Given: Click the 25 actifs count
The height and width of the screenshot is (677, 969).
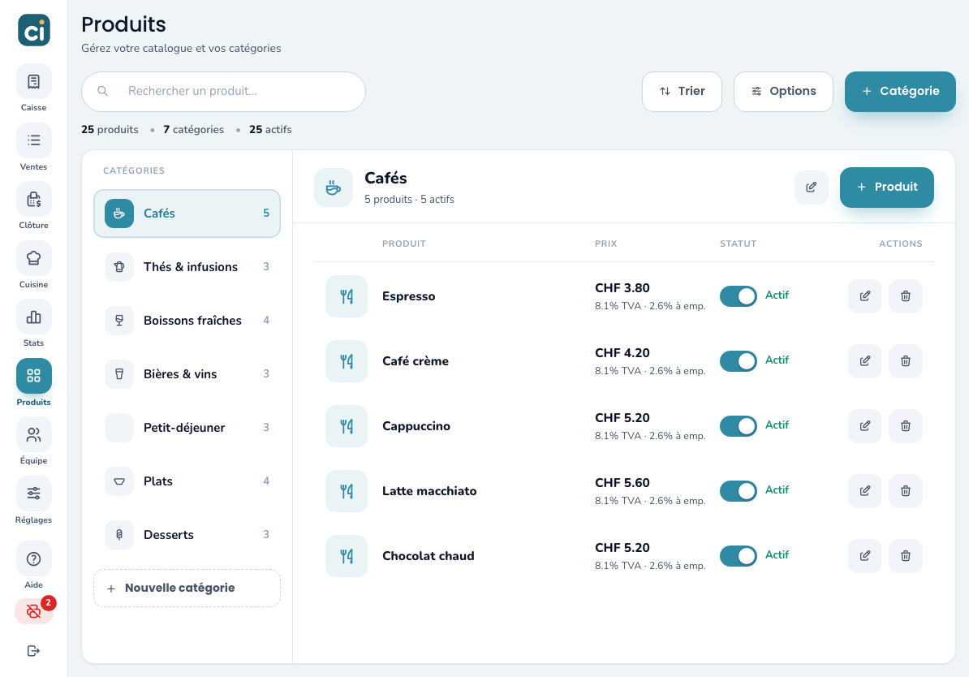Looking at the screenshot, I should pyautogui.click(x=271, y=130).
